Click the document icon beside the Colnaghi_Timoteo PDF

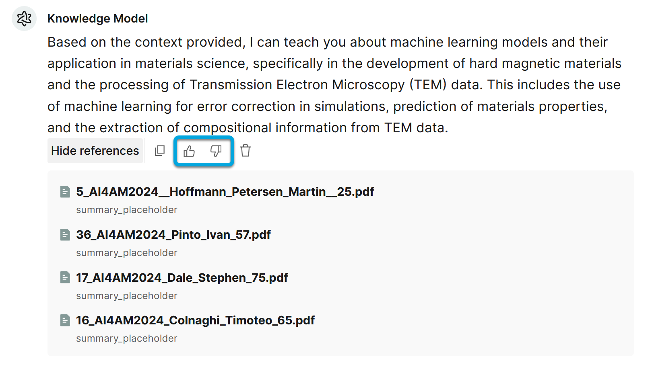65,320
